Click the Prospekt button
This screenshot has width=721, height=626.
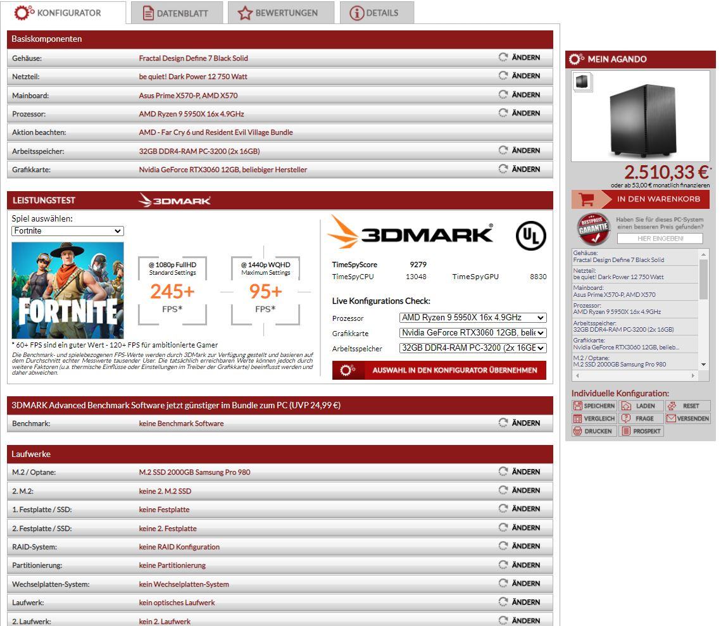click(641, 431)
